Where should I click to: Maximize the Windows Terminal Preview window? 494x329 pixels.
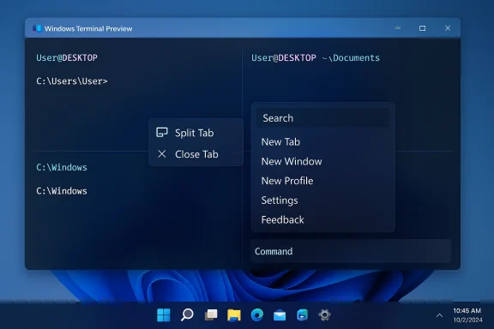tap(423, 28)
